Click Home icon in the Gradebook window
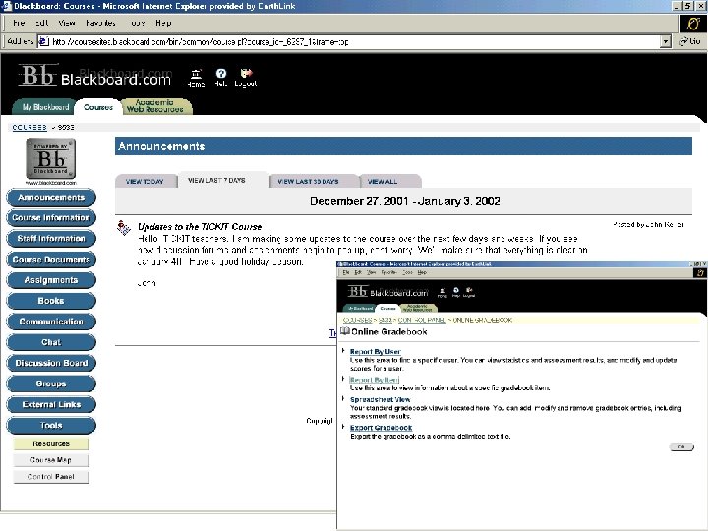 (x=442, y=293)
